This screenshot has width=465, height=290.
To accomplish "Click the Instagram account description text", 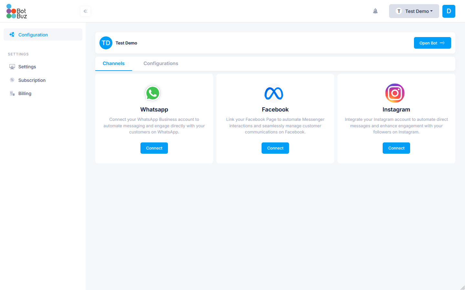I will pyautogui.click(x=396, y=126).
